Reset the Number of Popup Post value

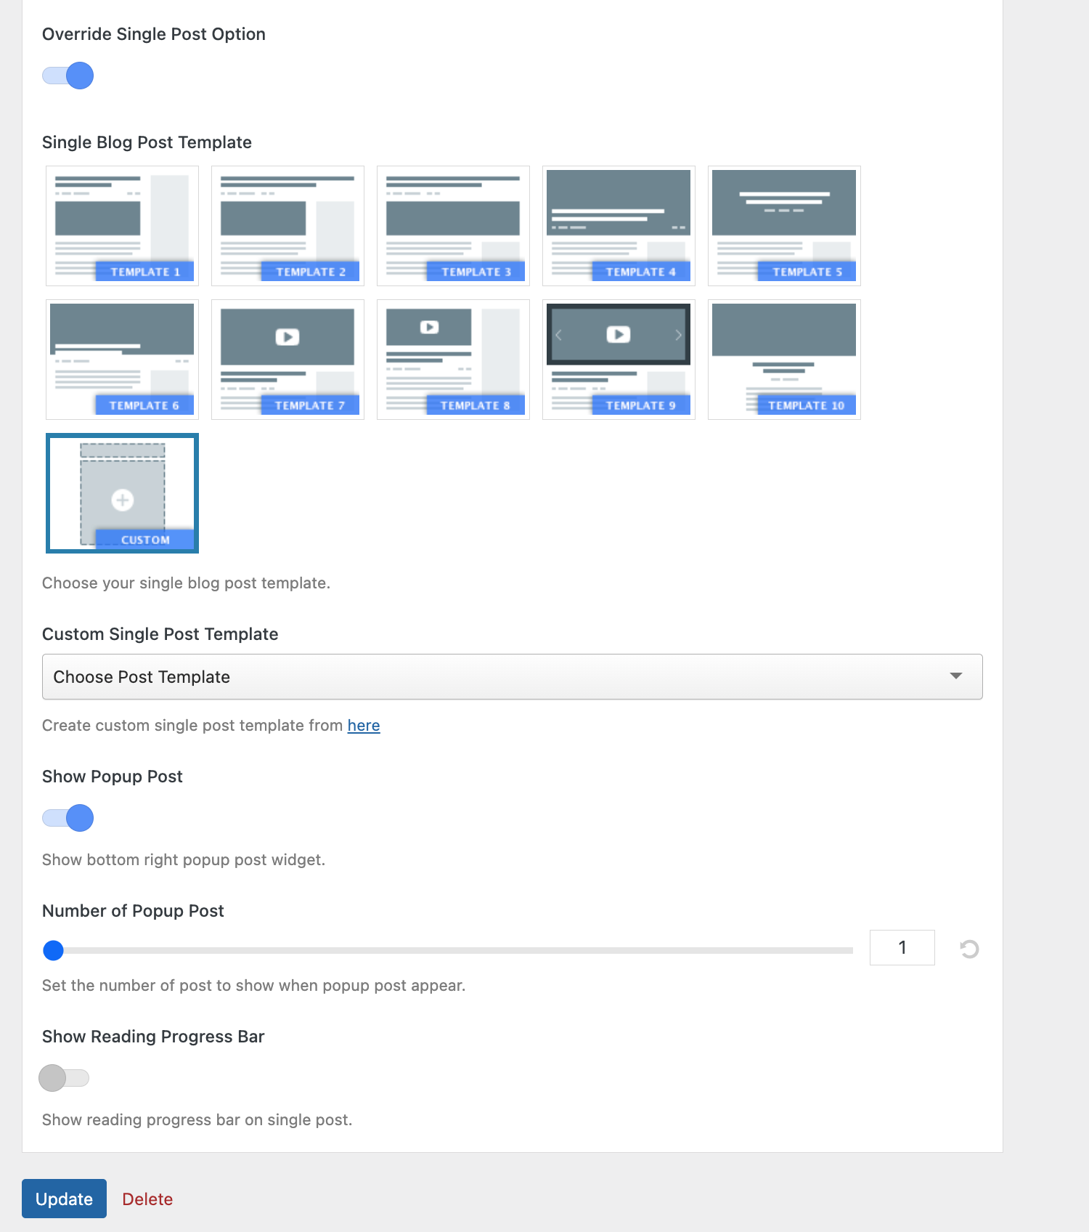point(969,949)
